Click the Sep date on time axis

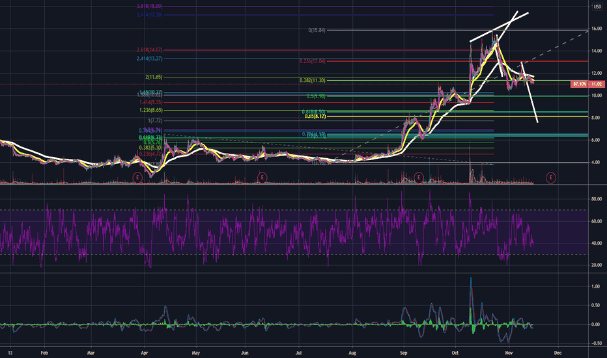point(403,353)
